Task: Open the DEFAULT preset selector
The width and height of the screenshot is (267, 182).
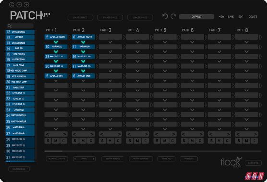Action: 196,17
